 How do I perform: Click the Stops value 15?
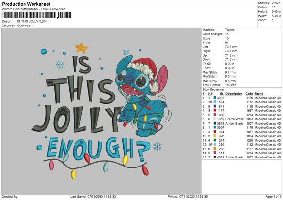coord(227,38)
